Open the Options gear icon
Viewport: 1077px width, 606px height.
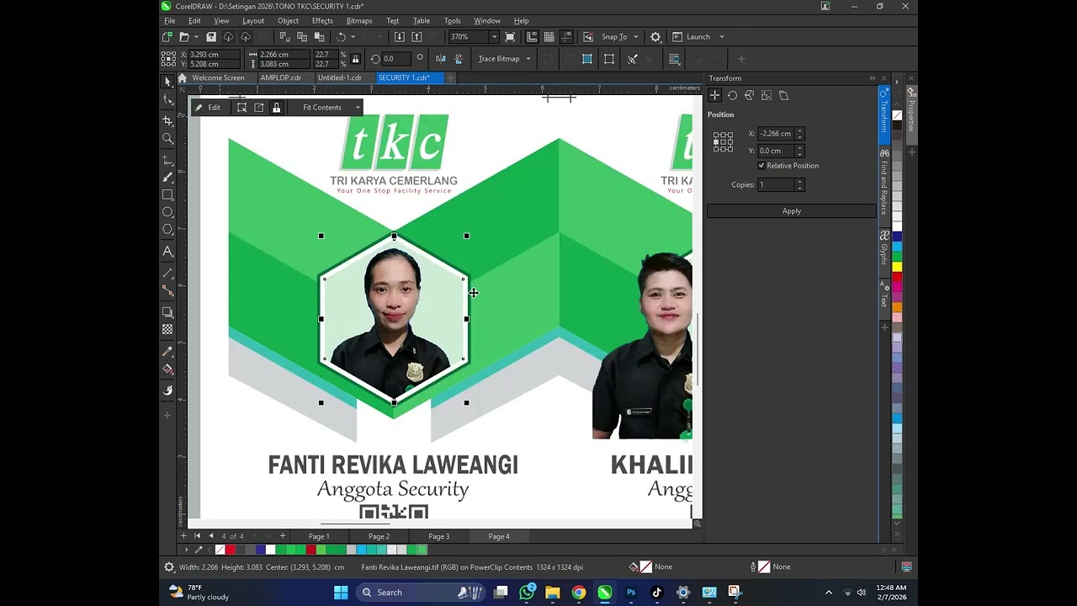coord(655,37)
